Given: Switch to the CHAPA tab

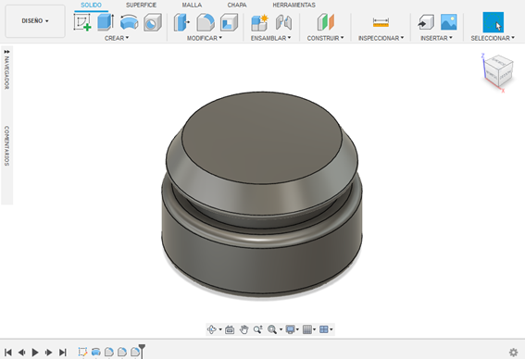Looking at the screenshot, I should [237, 5].
